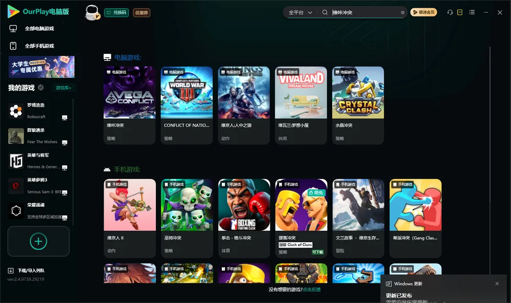Click the PC icon on Heroes & Generals row
Viewport: 511px width, 303px height.
64,167
